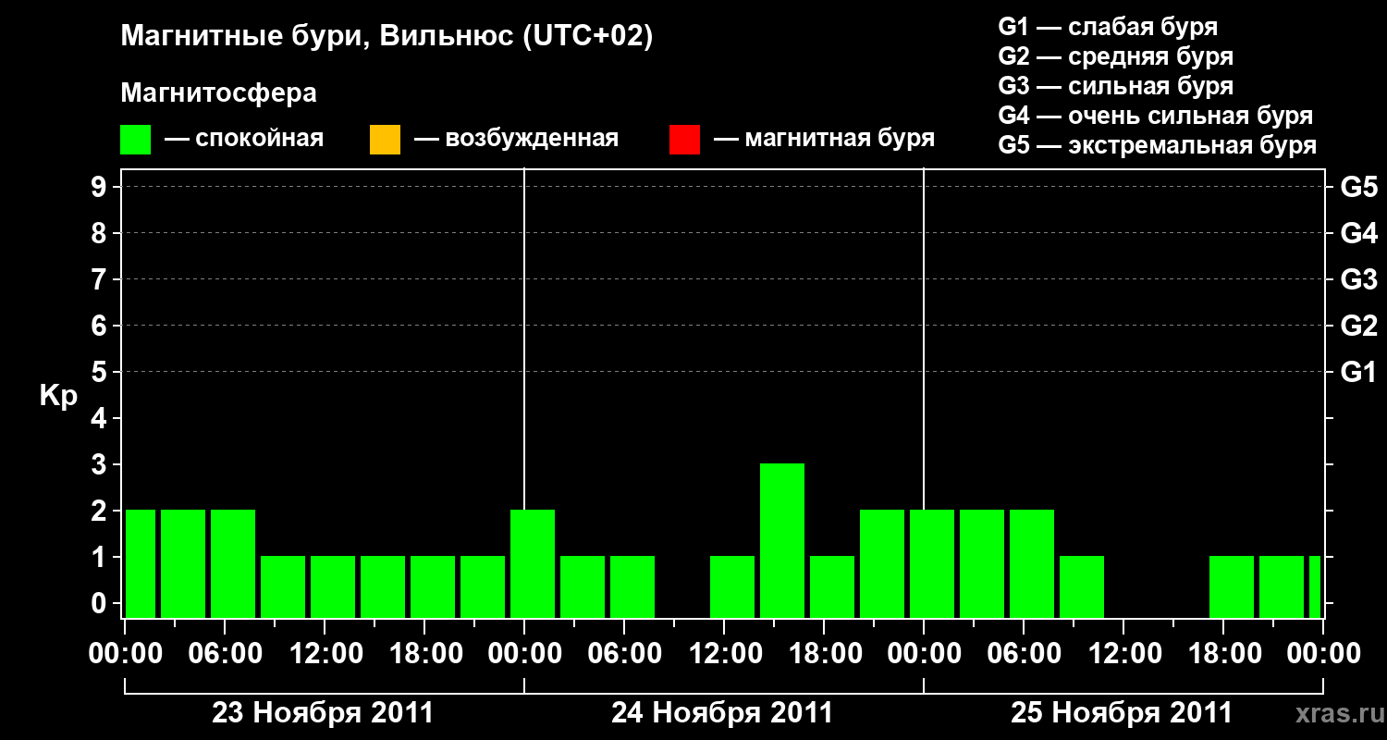Click the "— спокойная" legend label
Image resolution: width=1387 pixels, height=740 pixels.
(x=244, y=139)
